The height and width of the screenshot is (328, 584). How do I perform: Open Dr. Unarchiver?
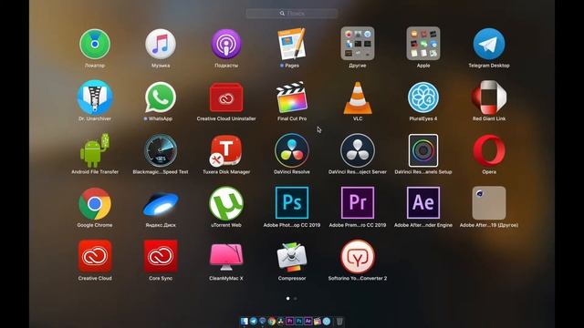pos(95,97)
